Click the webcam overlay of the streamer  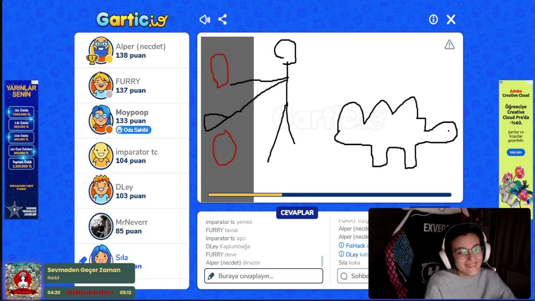coord(449,254)
